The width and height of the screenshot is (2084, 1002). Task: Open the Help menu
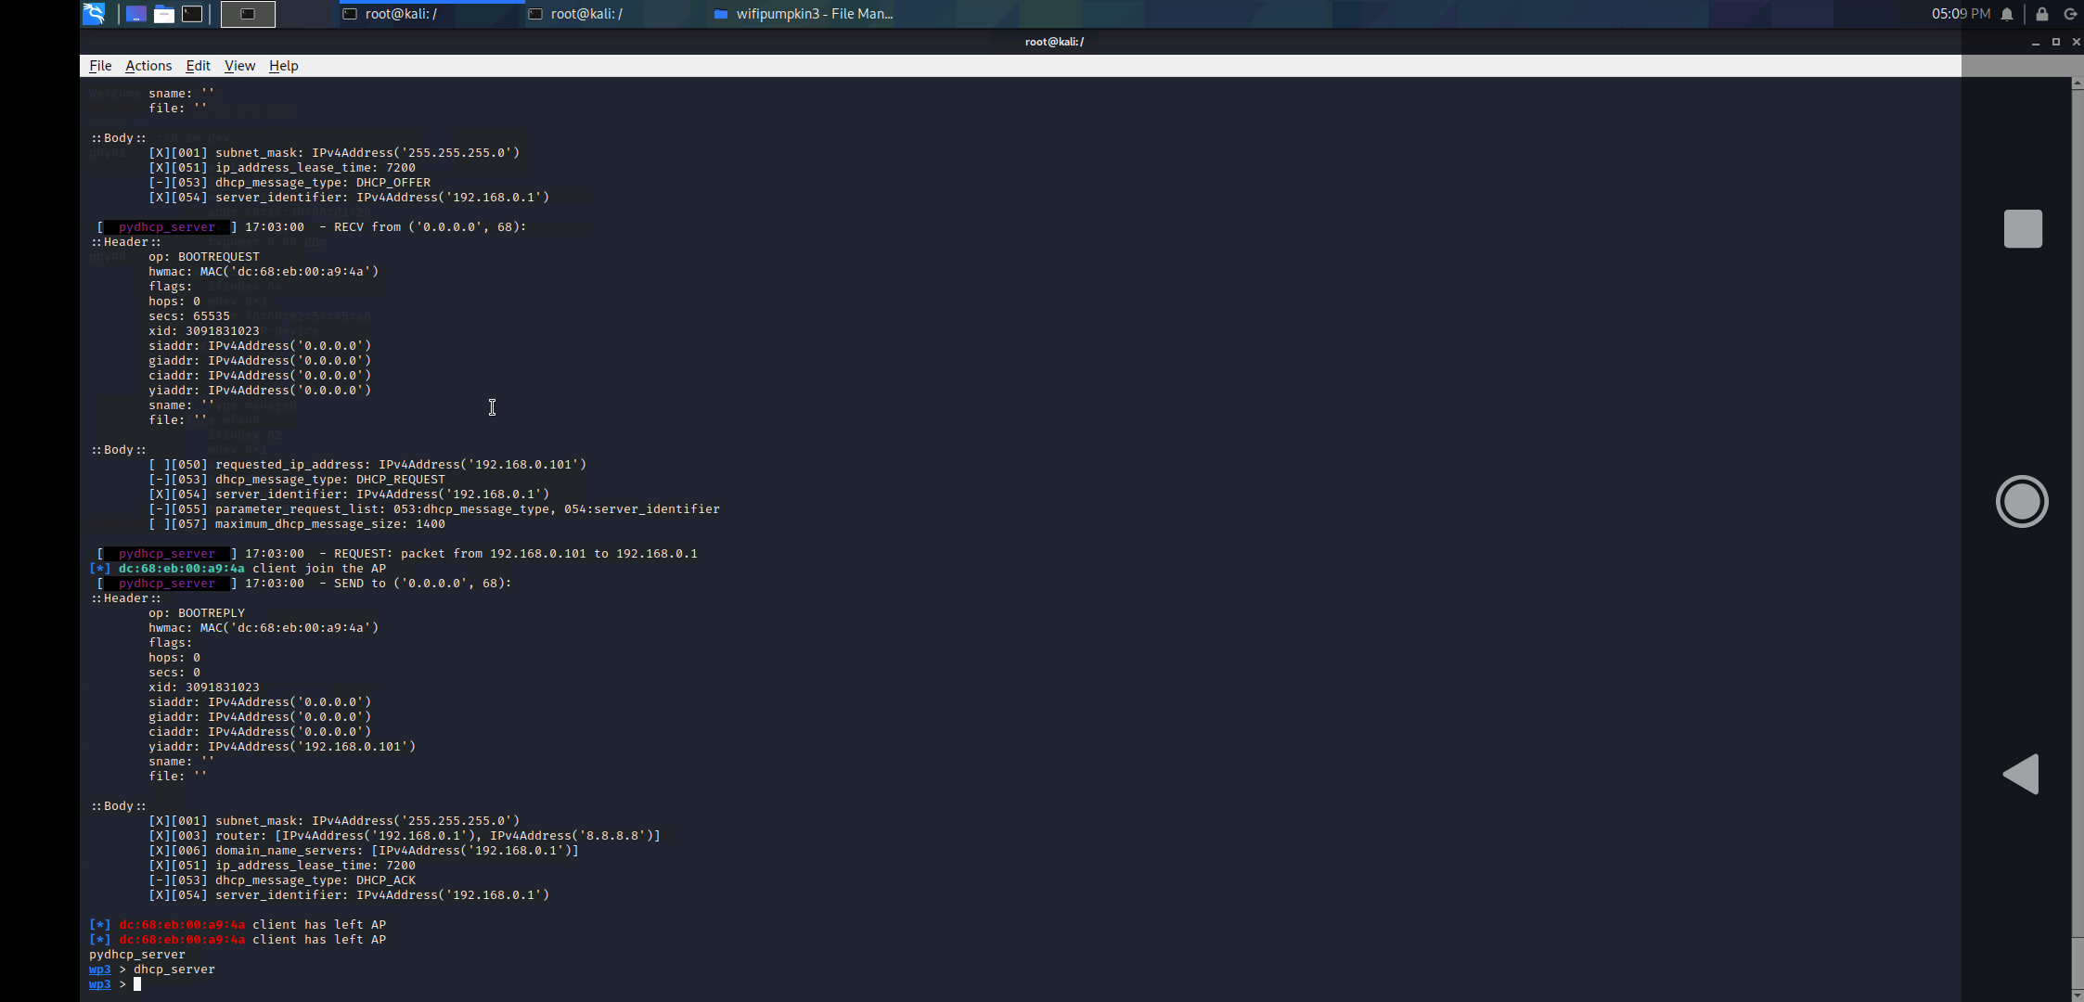click(x=283, y=66)
